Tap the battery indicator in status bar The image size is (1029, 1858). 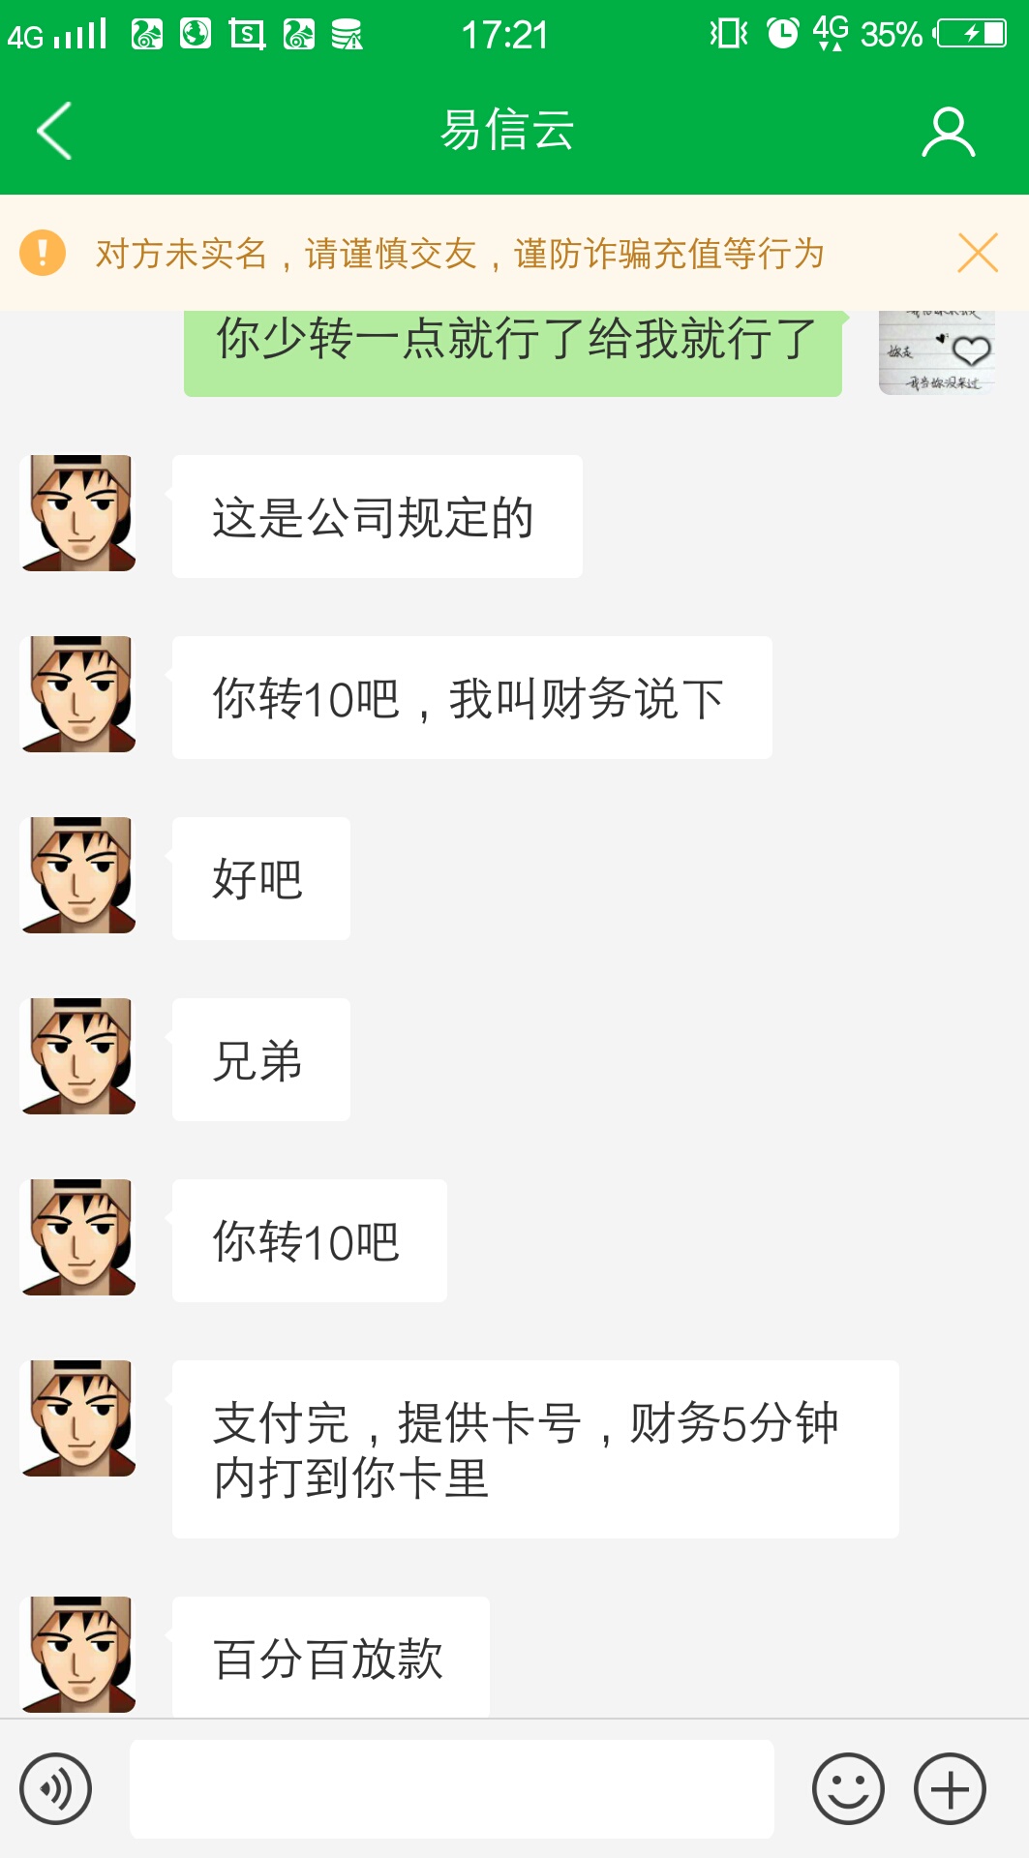[971, 34]
